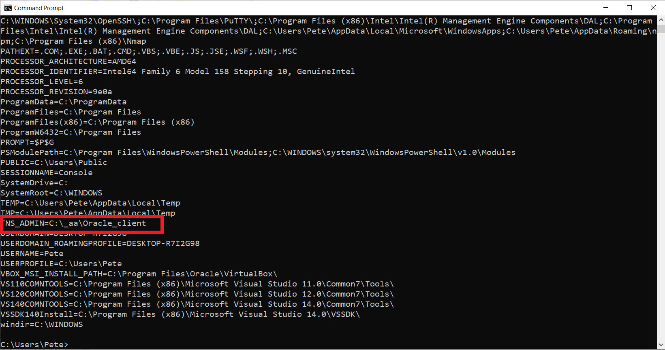Click the USERDOMAIN_ROAMINGPROFILE line
This screenshot has height=350, width=665.
(x=100, y=244)
